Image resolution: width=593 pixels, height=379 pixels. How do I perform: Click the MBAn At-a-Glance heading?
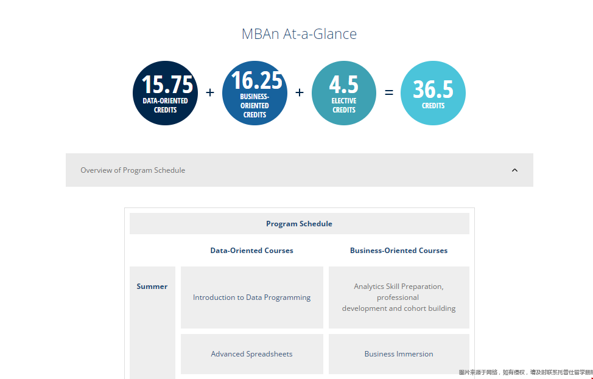tap(299, 34)
